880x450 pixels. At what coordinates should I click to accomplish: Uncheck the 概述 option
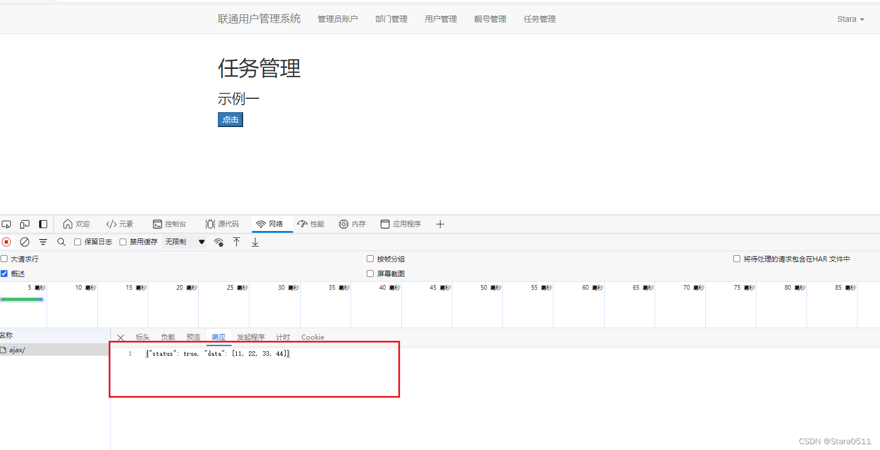coord(4,274)
